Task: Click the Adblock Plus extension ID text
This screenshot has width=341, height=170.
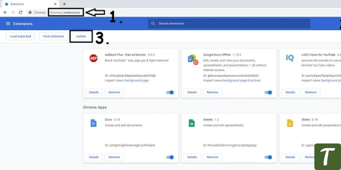Action: [130, 76]
